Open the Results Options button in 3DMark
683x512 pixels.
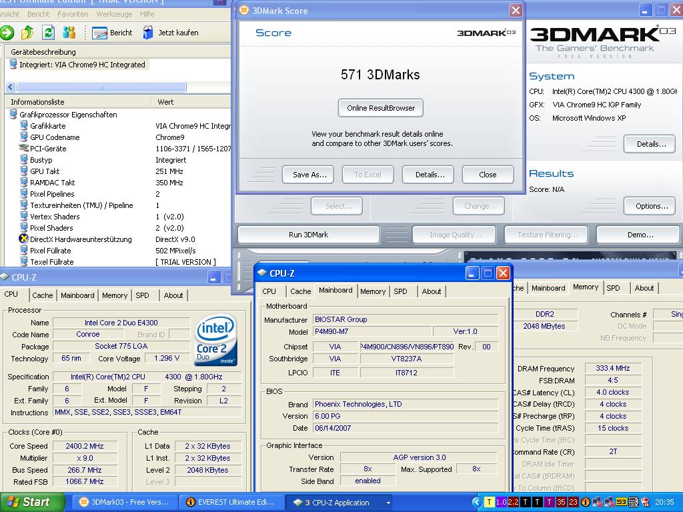[x=651, y=206]
